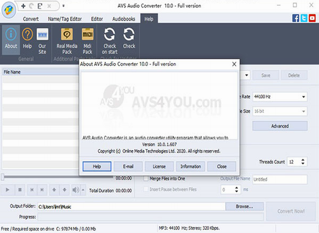Skip to next track
The width and height of the screenshot is (319, 233).
[x=42, y=190]
